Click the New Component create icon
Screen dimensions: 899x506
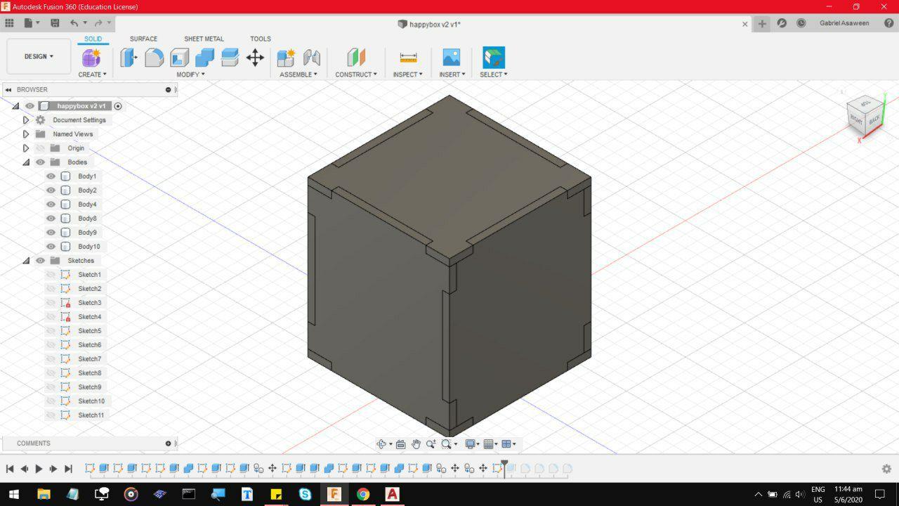point(91,58)
